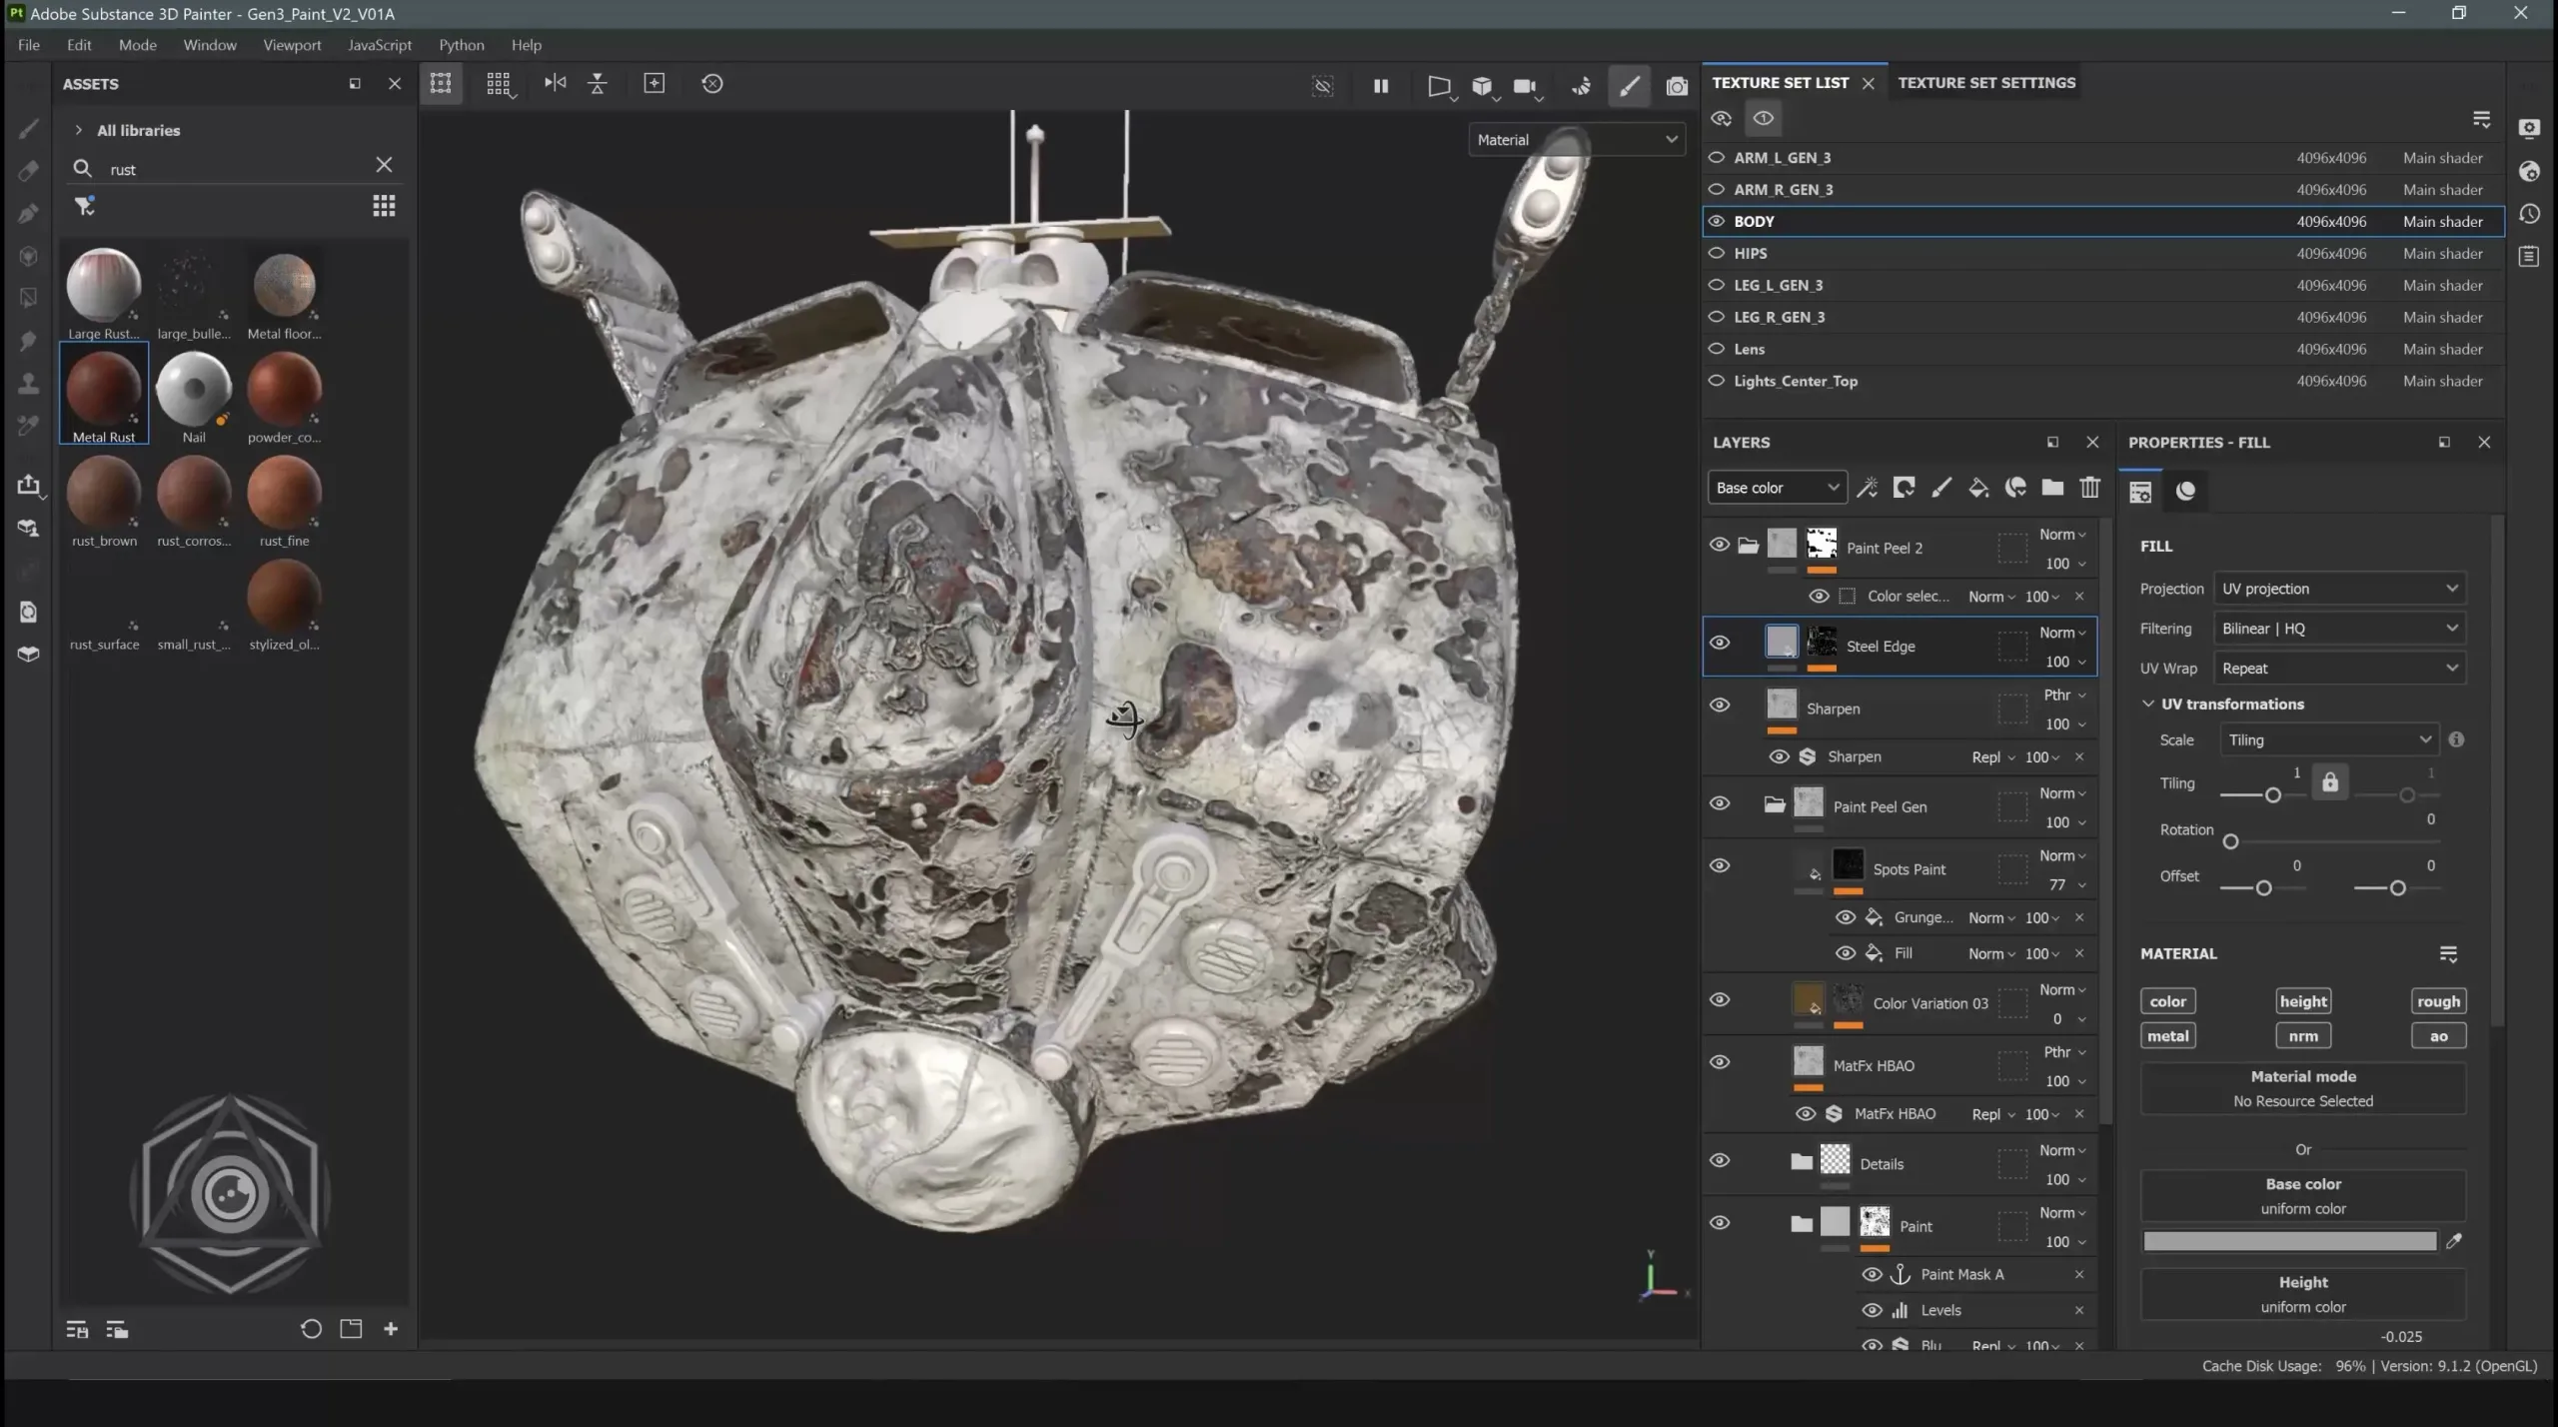The width and height of the screenshot is (2558, 1427).
Task: Select the Paint brush tool in left toolbar
Action: point(29,129)
